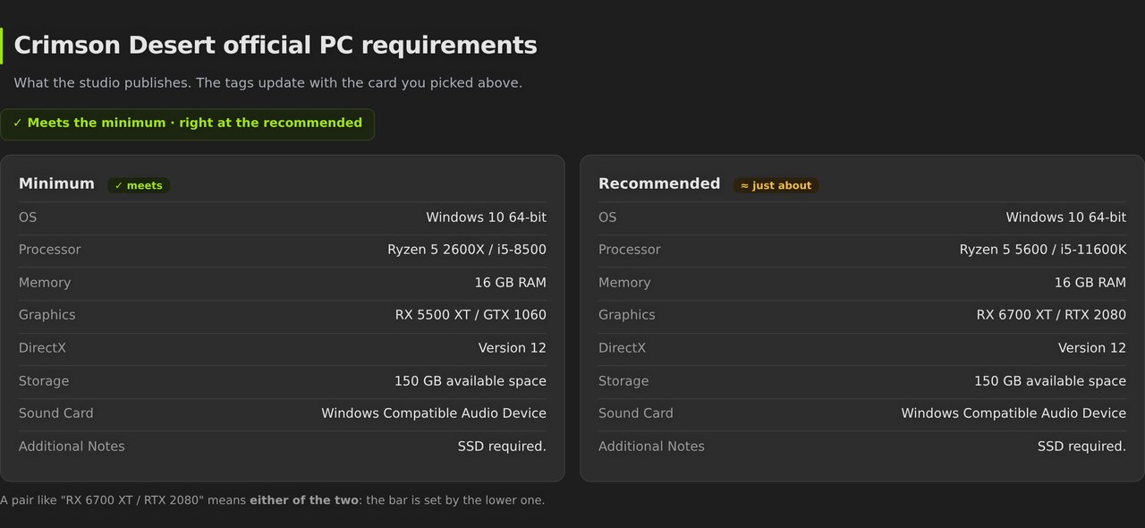Click Minimum card's 'SSD required.' note
Image resolution: width=1145 pixels, height=528 pixels.
pos(502,447)
